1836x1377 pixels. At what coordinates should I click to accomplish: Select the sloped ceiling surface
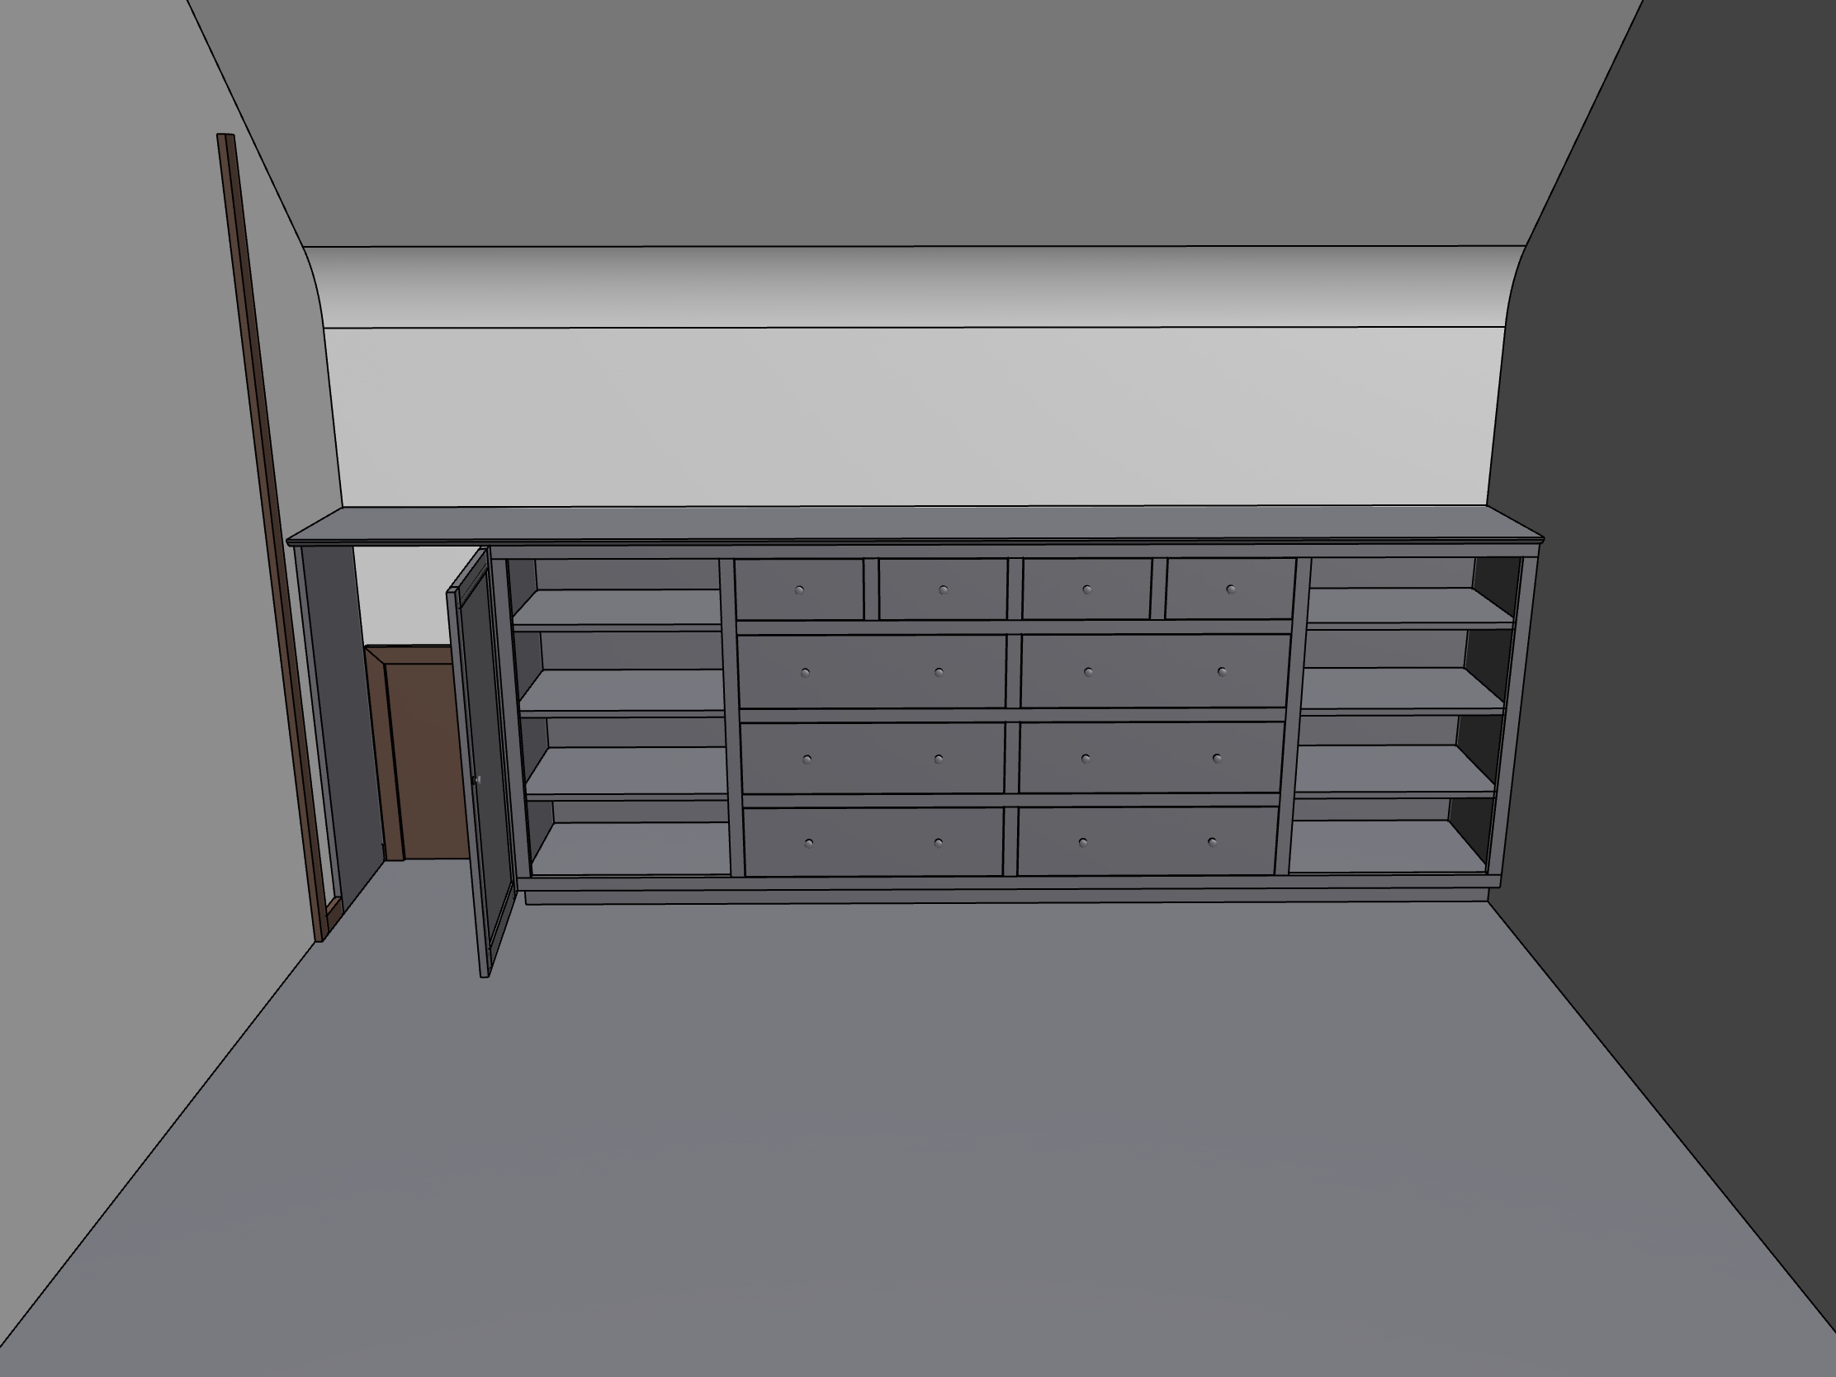click(913, 125)
